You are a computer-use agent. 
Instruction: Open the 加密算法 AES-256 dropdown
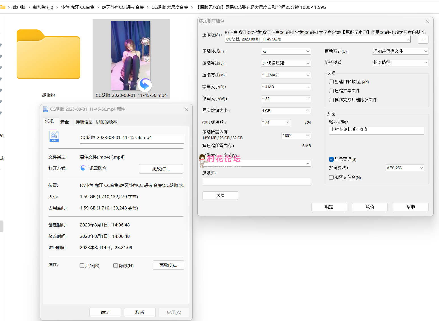404,168
